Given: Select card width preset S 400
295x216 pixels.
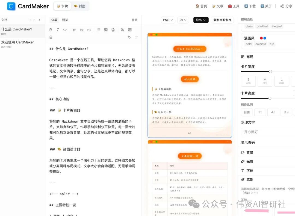Looking at the screenshot, I should click(248, 81).
